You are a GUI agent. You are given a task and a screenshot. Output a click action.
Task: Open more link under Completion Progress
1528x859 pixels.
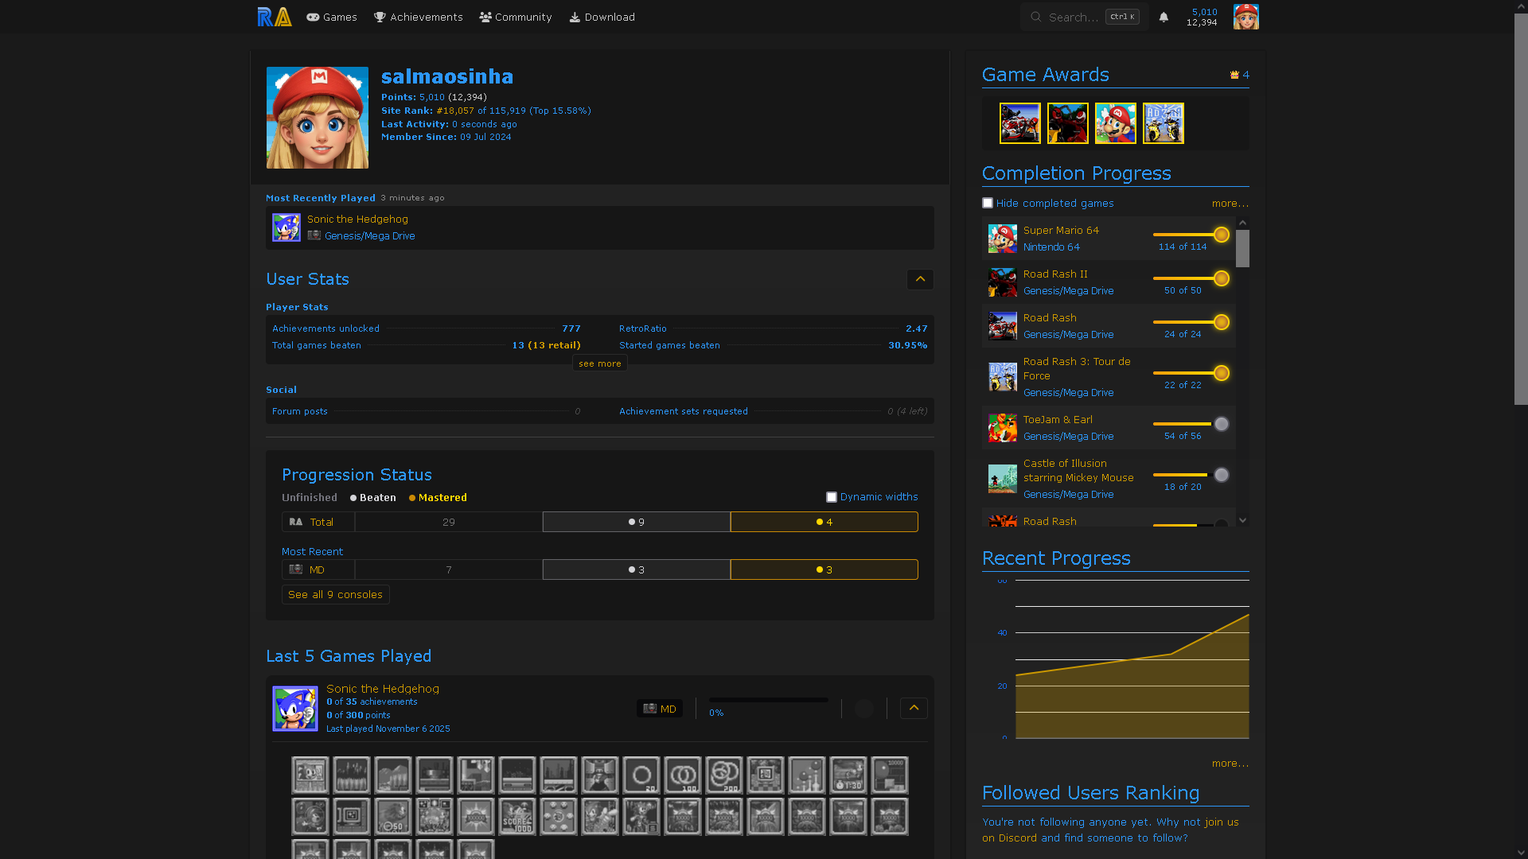[x=1230, y=204]
